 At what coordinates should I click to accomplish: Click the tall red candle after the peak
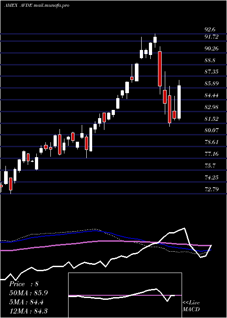click(x=160, y=69)
